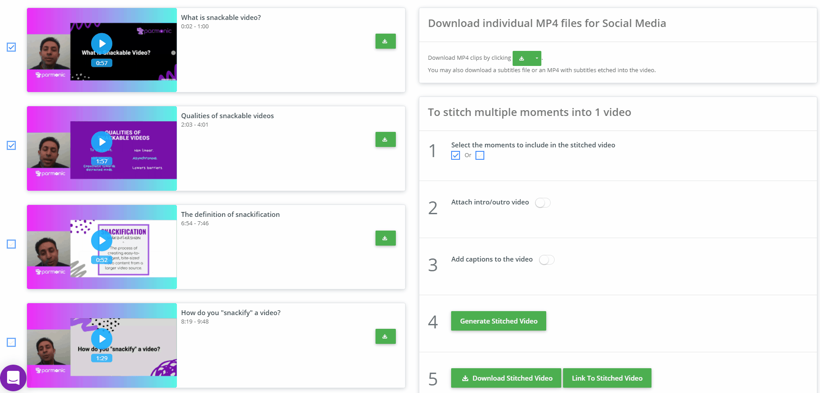Open the sample download dropdown arrow

(x=536, y=58)
